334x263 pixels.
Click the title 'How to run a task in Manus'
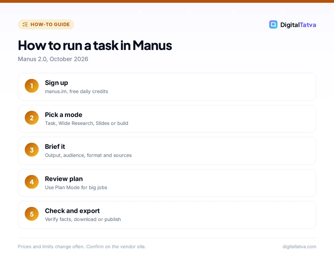tap(95, 45)
